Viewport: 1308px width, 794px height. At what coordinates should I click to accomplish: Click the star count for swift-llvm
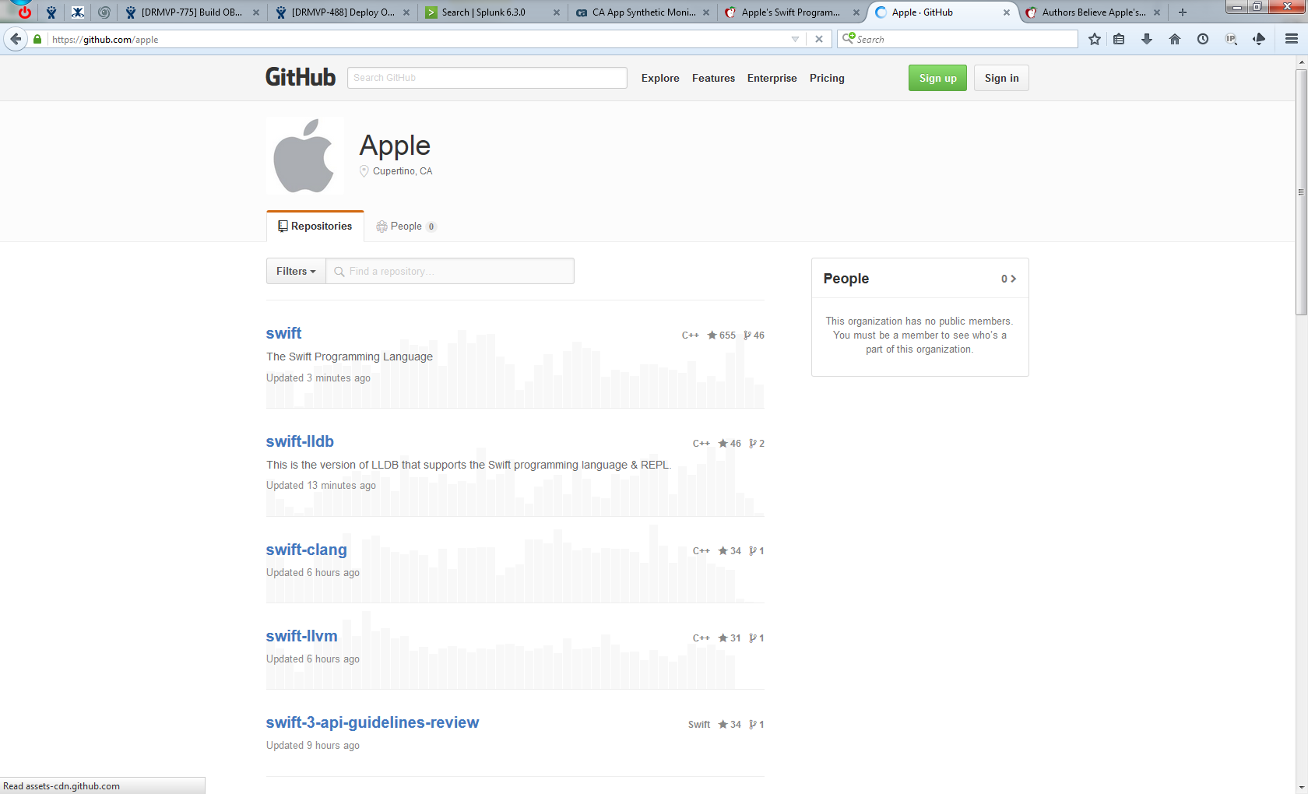point(730,638)
